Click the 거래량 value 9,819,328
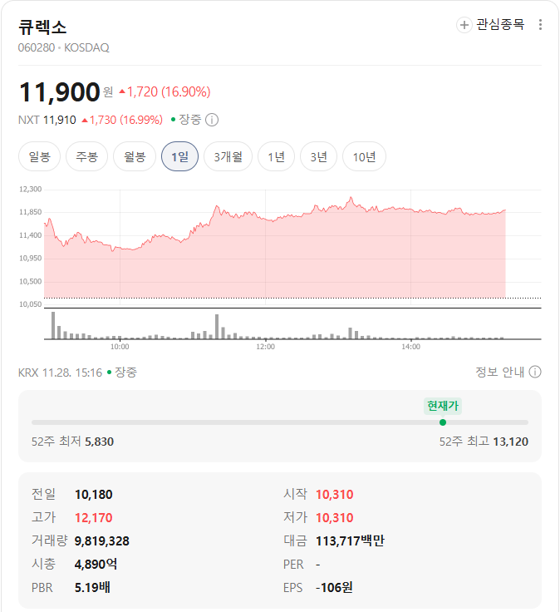 point(102,541)
